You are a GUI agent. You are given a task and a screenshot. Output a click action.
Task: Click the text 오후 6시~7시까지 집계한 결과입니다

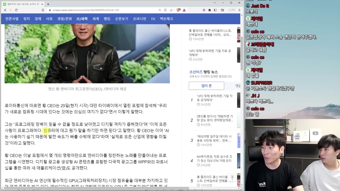210,77
